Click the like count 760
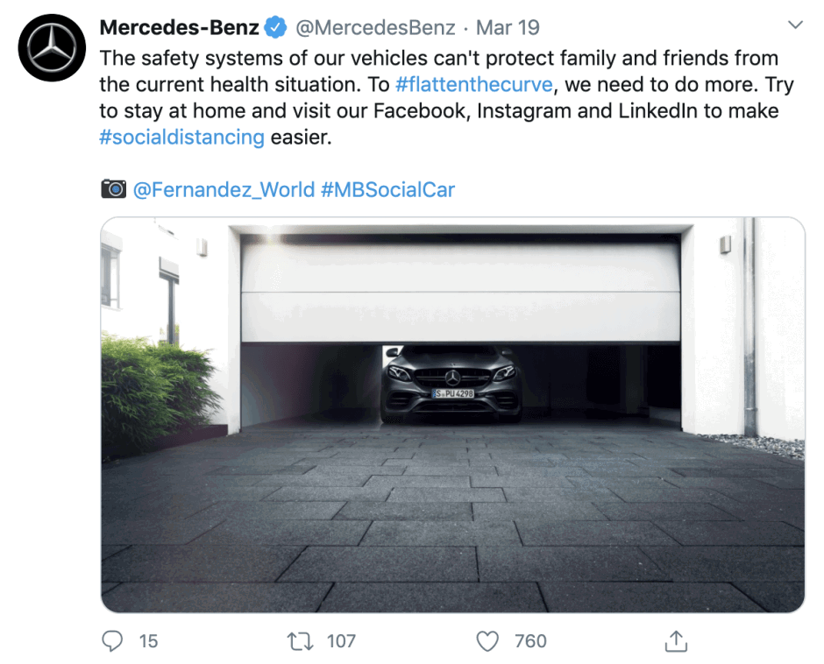The image size is (824, 664). coord(530,641)
